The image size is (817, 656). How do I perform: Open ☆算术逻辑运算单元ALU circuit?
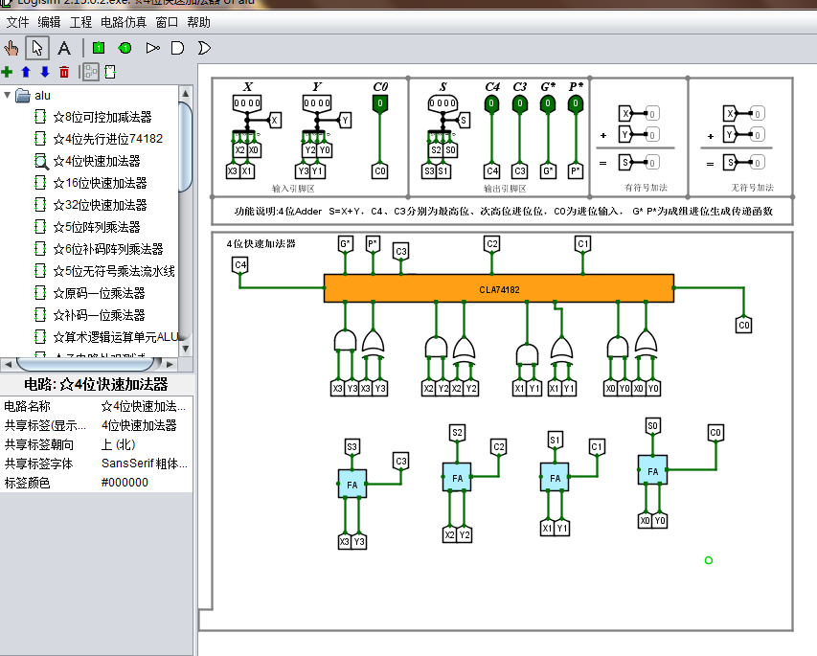pyautogui.click(x=116, y=337)
